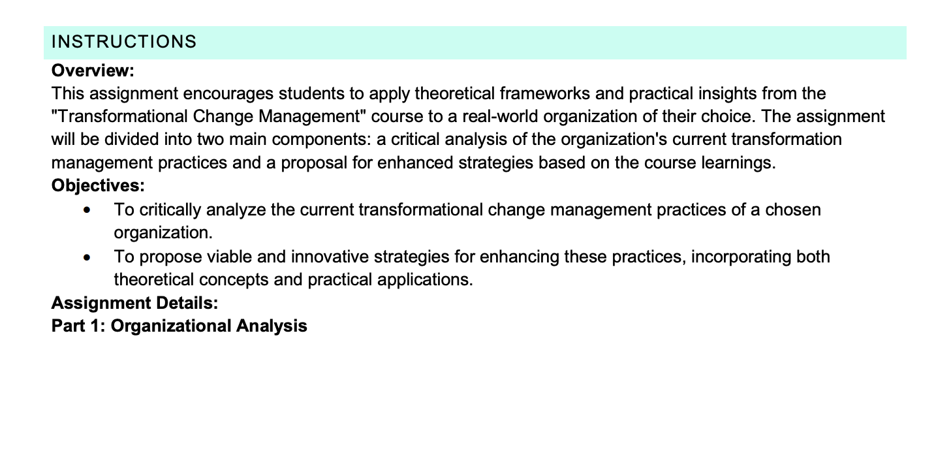Click the INSTRUCTIONS header banner
Image resolution: width=936 pixels, height=474 pixels.
pyautogui.click(x=475, y=42)
